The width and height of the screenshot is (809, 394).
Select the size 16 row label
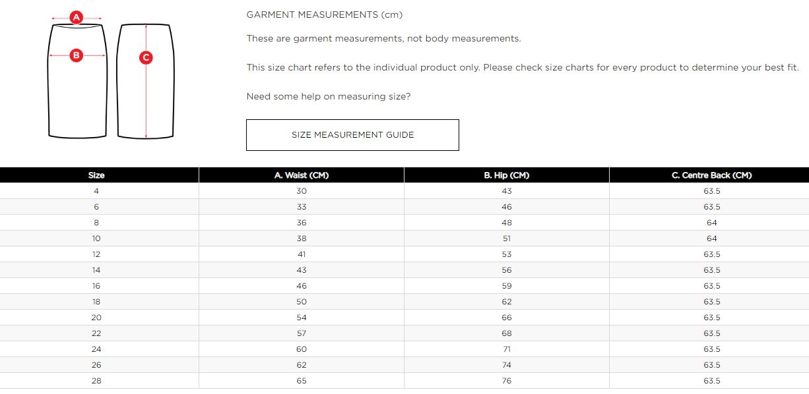96,286
